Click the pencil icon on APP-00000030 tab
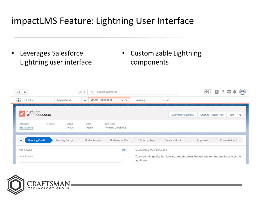This screenshot has height=202, width=270. 92,100
